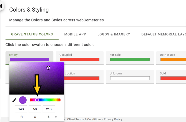Click the Sold red color swatch
This screenshot has width=186, height=122.
(x=173, y=78)
